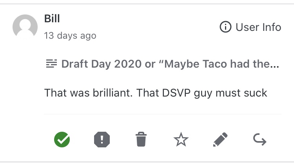
Task: Click the post lines icon before Draft Day
Action: (x=51, y=64)
